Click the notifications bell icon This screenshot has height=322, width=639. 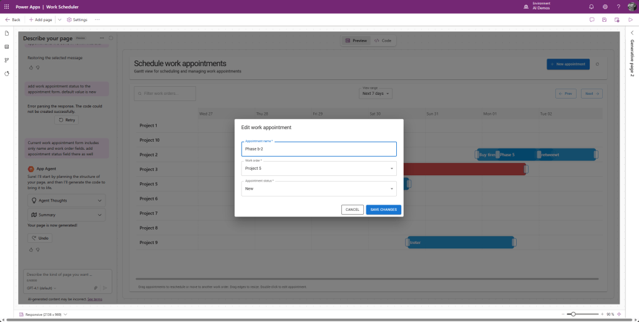coord(591,6)
